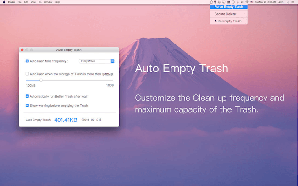Open the View menu
Image resolution: width=298 pixels, height=186 pixels.
pos(33,2)
